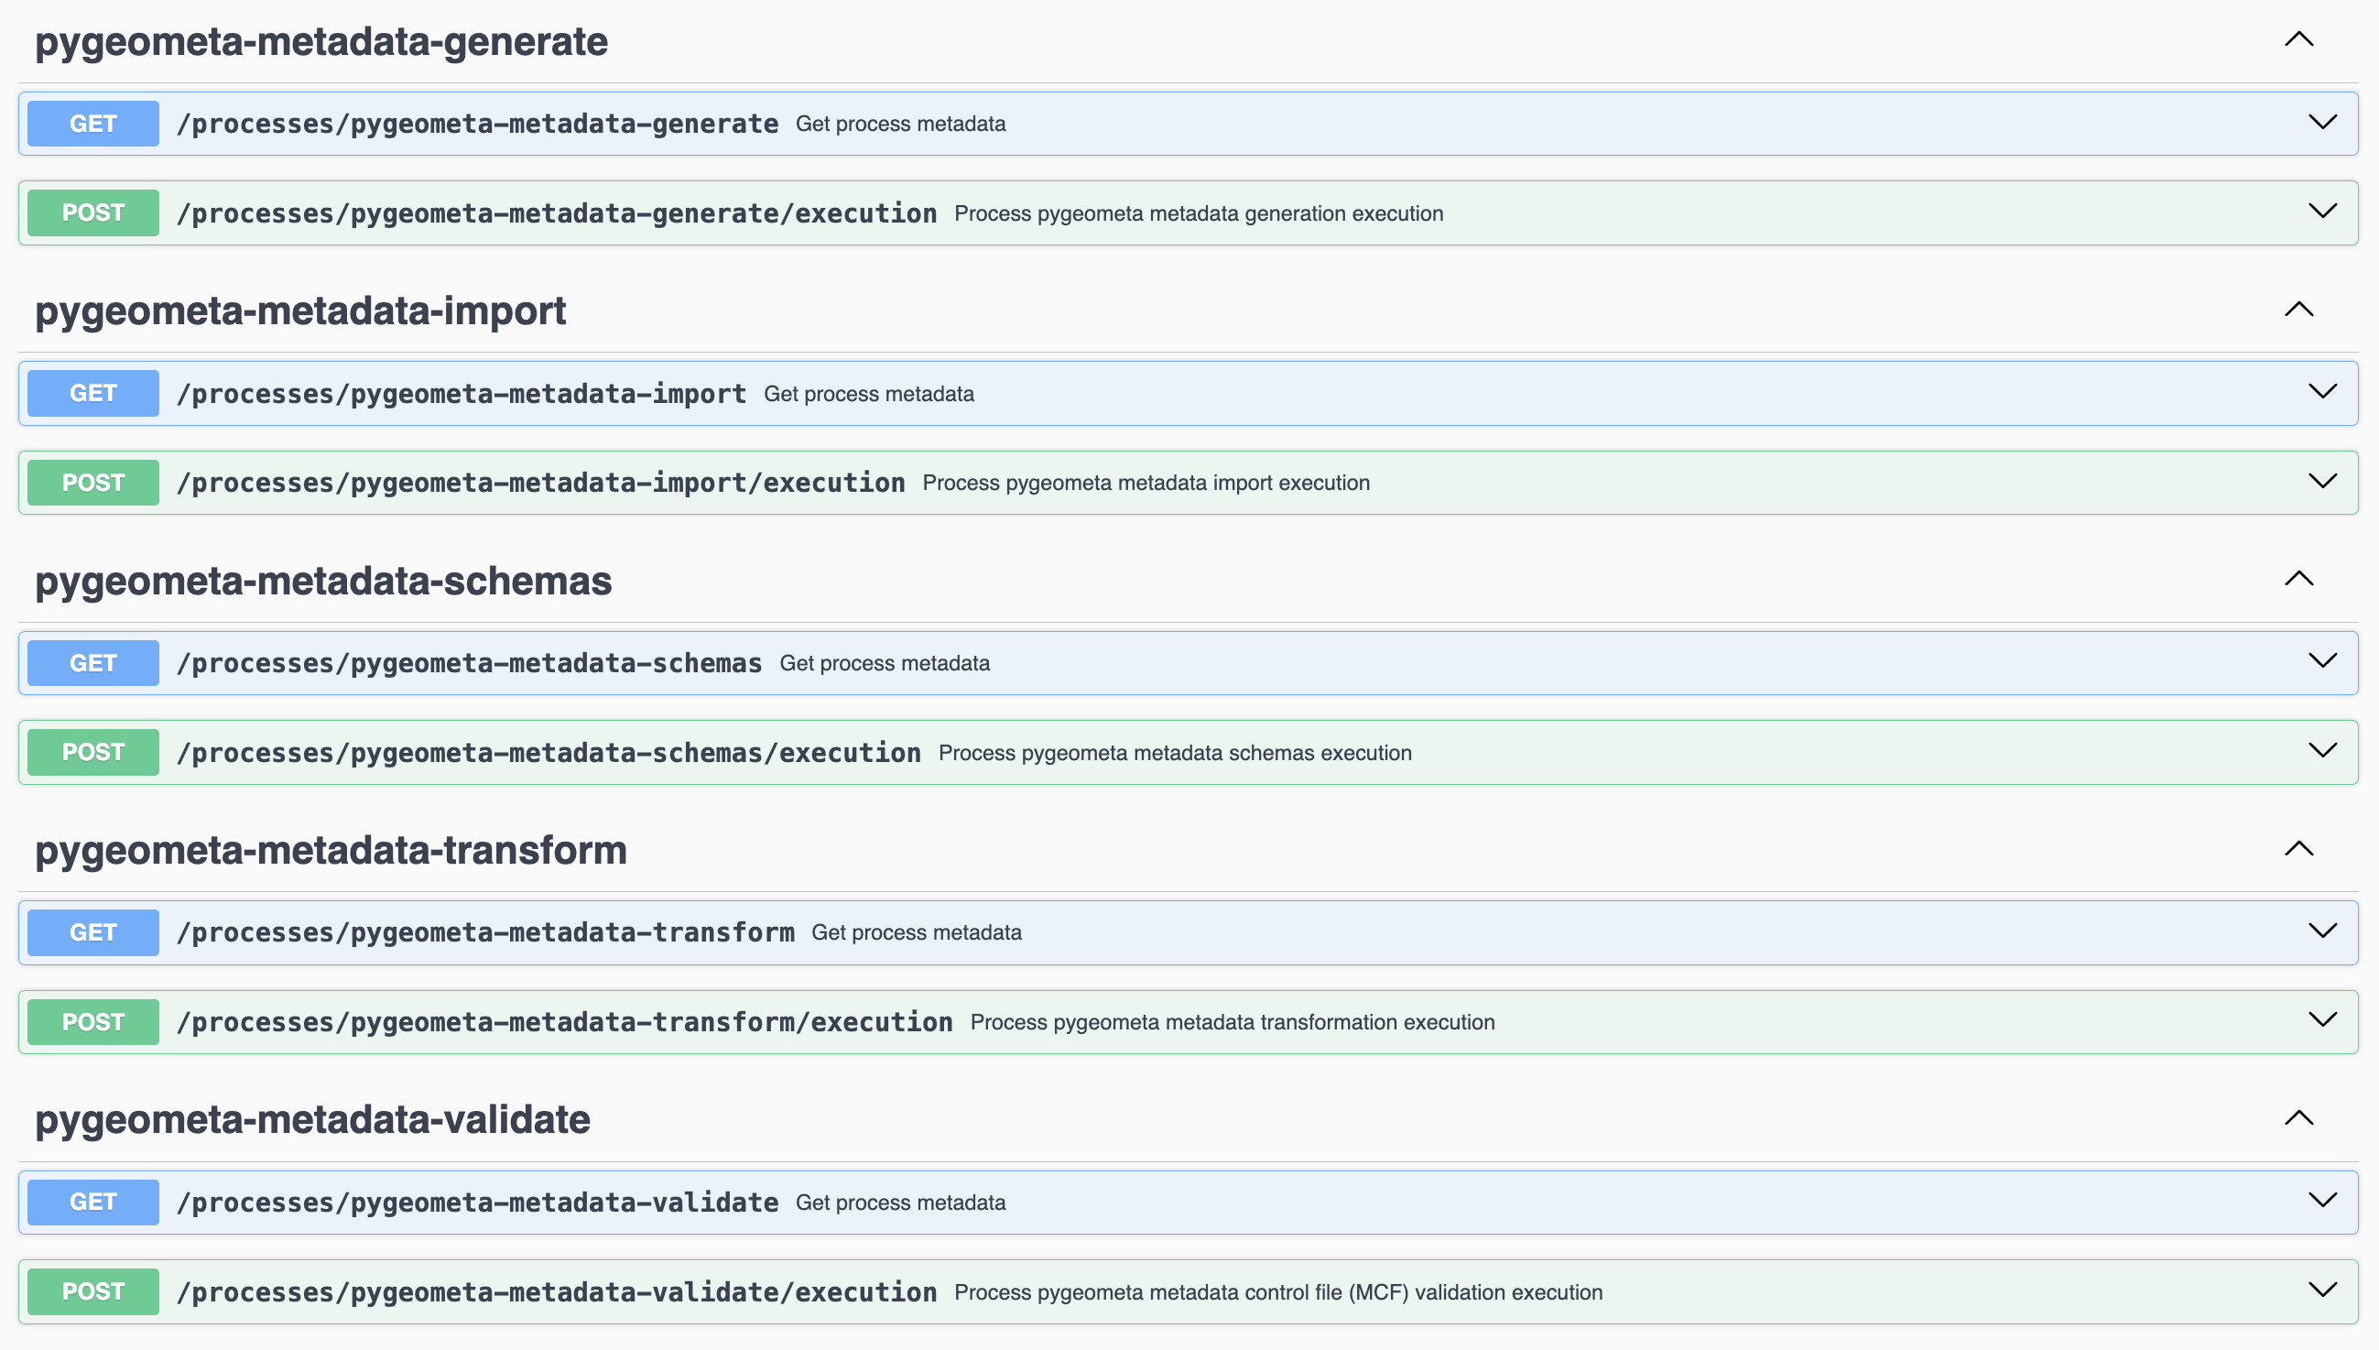Expand the GET /processes/pygeometa-metadata-validate operation
The width and height of the screenshot is (2379, 1350).
coord(2321,1200)
